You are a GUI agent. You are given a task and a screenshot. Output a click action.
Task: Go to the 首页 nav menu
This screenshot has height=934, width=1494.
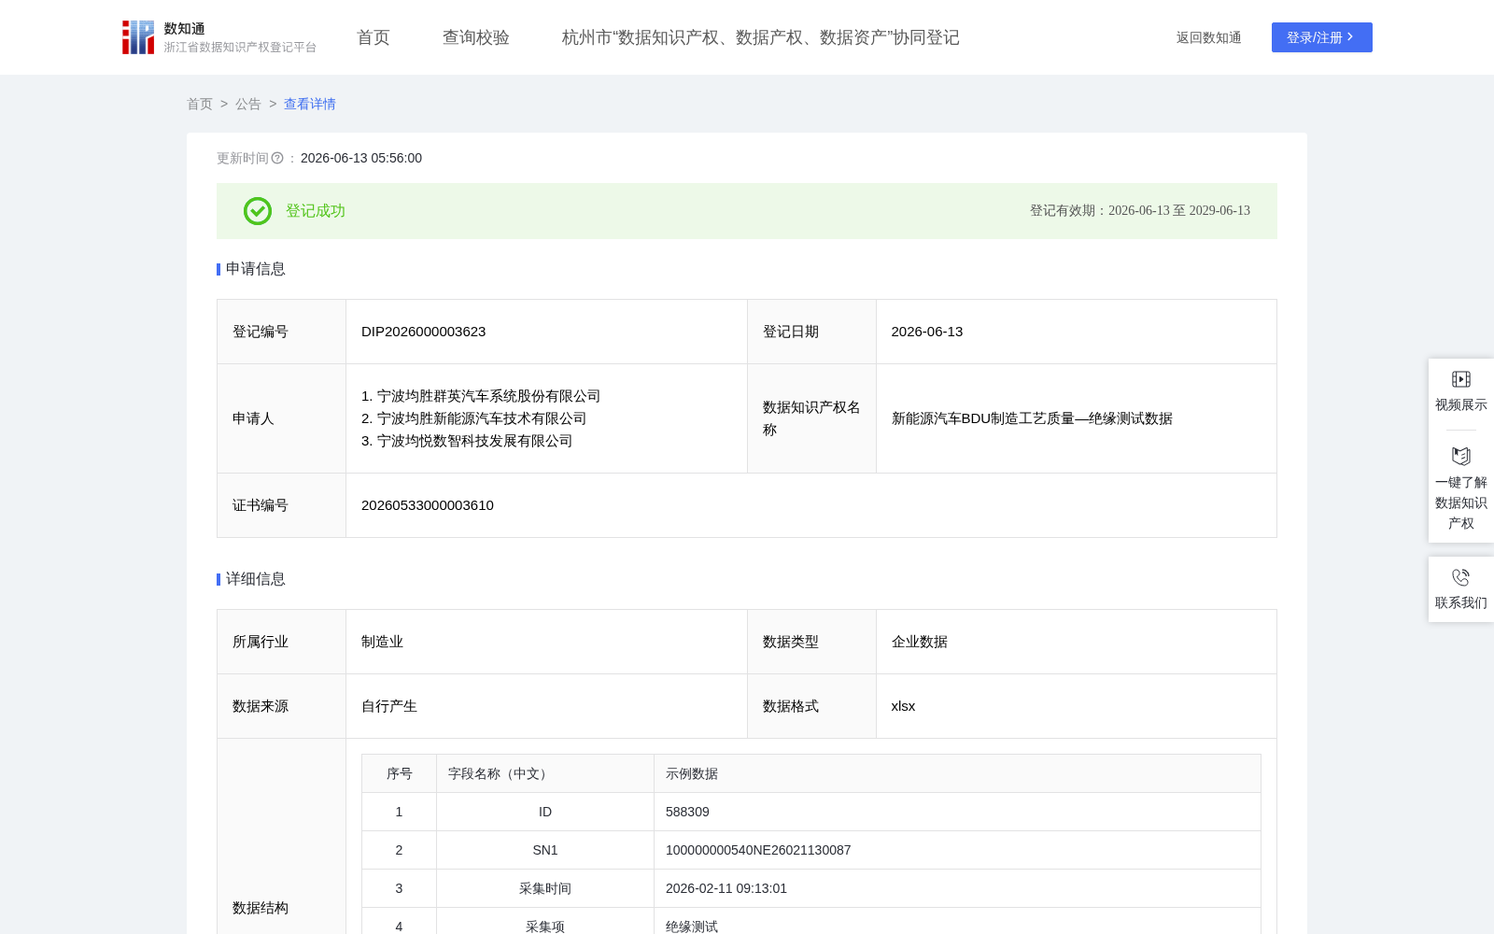(373, 37)
